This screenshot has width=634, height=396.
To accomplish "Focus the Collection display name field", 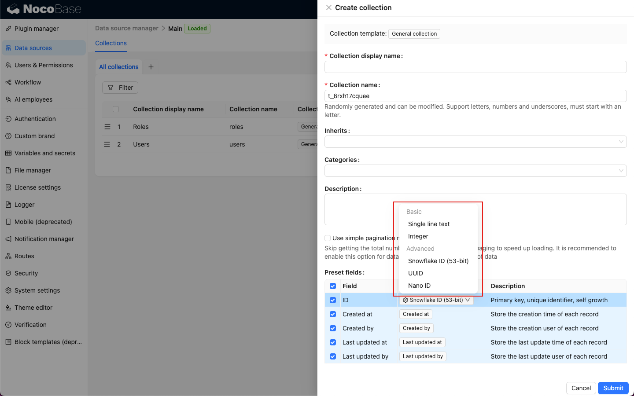I will pyautogui.click(x=475, y=67).
